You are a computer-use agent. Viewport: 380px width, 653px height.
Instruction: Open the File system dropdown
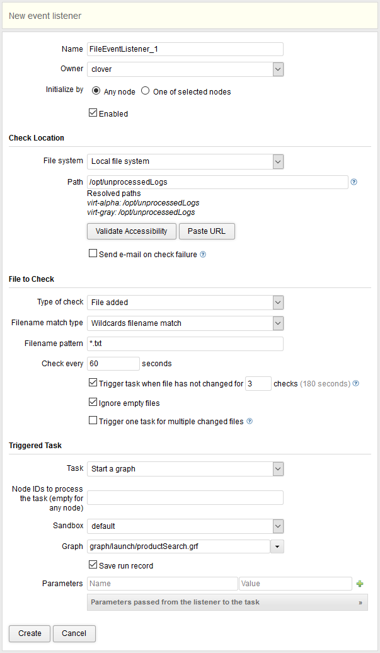tap(278, 161)
